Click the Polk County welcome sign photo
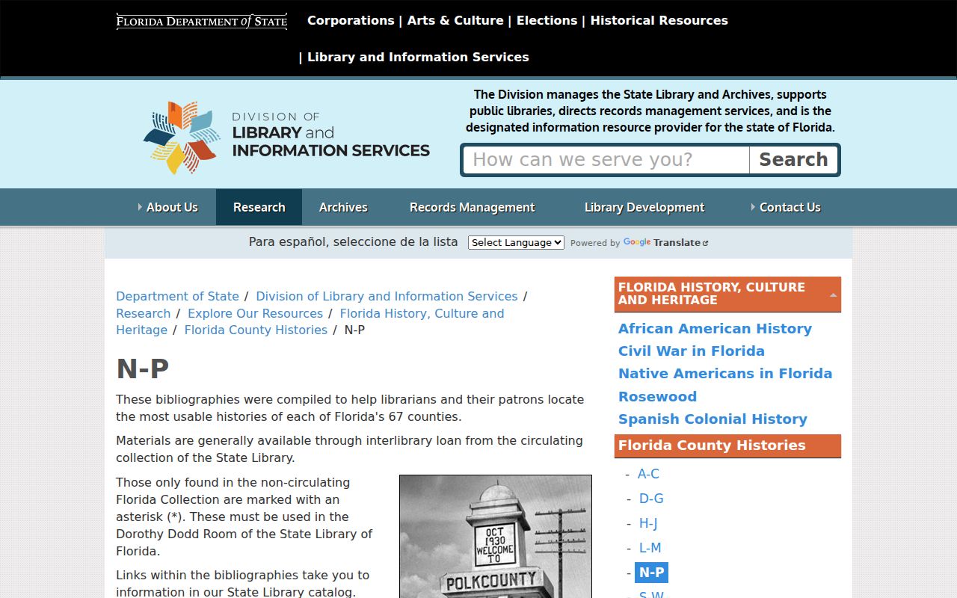This screenshot has height=598, width=957. pyautogui.click(x=496, y=536)
